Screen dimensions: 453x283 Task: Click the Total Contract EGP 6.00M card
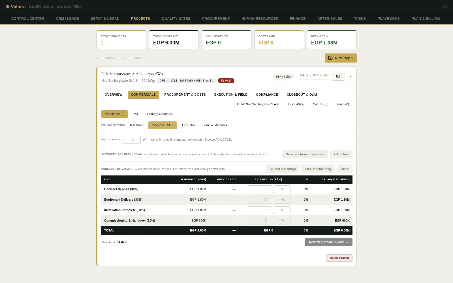(174, 40)
